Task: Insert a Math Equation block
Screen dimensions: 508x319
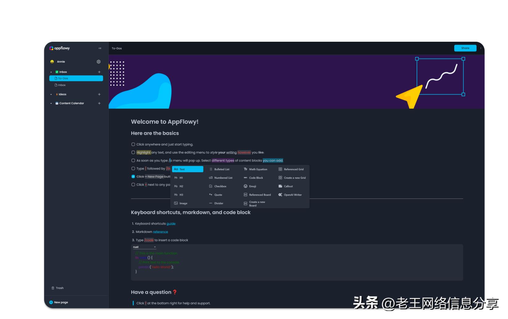Action: tap(258, 169)
